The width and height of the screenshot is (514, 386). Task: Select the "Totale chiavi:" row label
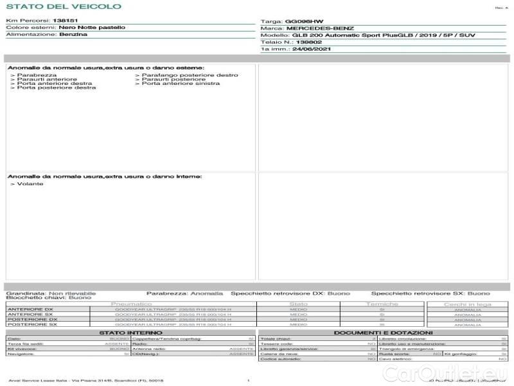(276, 339)
